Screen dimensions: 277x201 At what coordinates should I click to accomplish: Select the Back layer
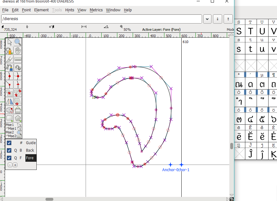30,150
